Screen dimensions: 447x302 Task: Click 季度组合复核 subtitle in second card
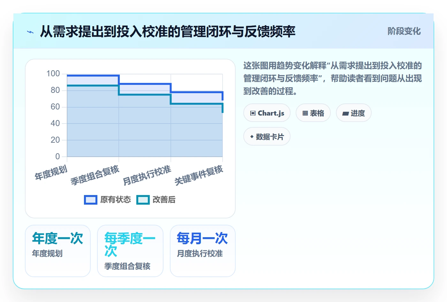127,266
